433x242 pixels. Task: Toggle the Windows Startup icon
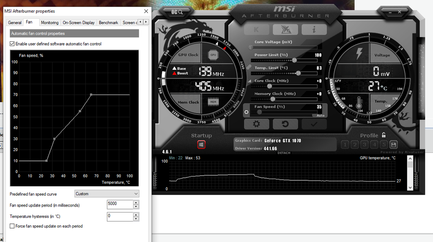(201, 144)
